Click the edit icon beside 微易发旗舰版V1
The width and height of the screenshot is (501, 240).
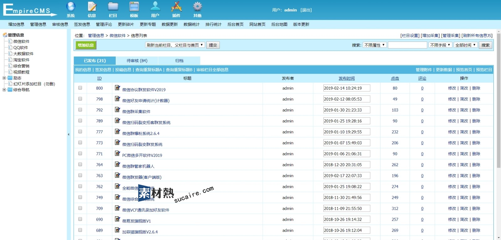click(x=117, y=219)
